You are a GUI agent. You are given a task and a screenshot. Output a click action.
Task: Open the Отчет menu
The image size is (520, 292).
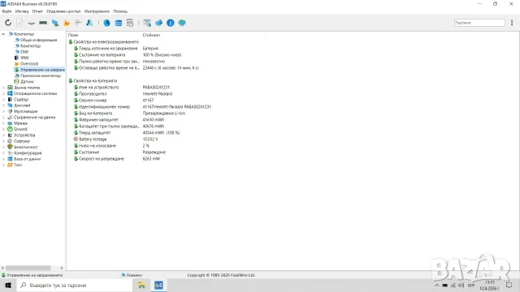point(37,11)
